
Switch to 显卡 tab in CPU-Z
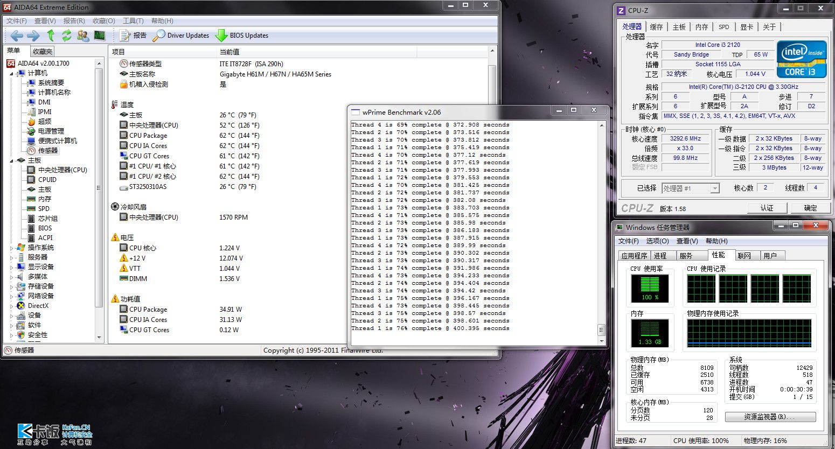[x=746, y=27]
